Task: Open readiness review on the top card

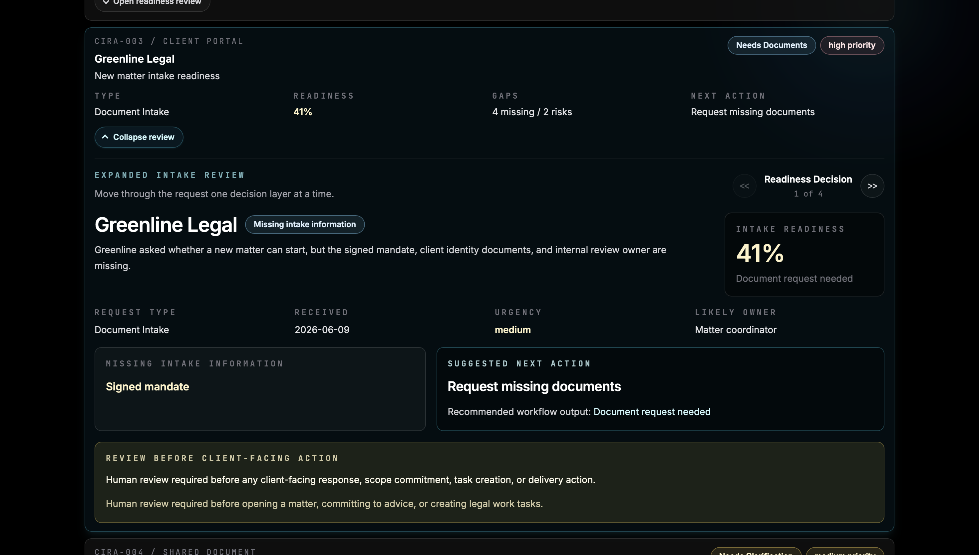Action: click(152, 3)
